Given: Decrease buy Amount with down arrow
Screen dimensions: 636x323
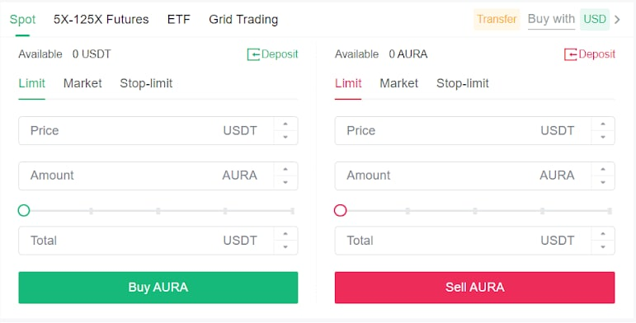Looking at the screenshot, I should click(285, 182).
